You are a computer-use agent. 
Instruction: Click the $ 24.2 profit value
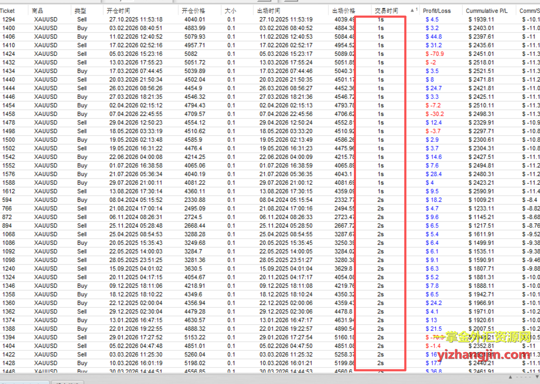434,303
